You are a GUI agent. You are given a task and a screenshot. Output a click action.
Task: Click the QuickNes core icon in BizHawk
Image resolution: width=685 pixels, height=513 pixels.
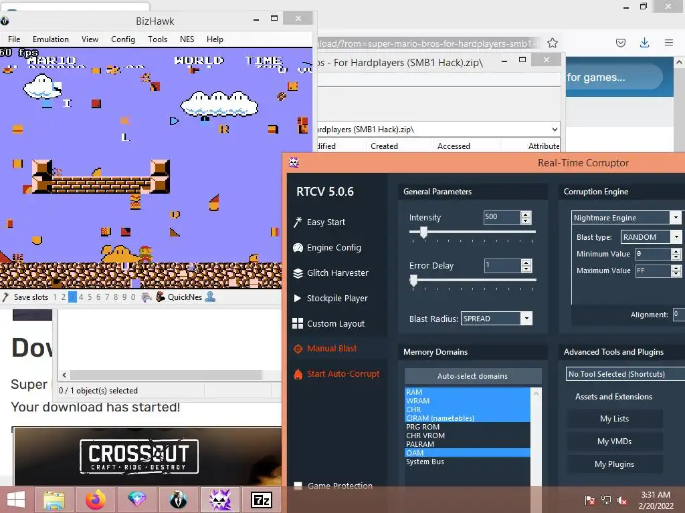coord(161,297)
